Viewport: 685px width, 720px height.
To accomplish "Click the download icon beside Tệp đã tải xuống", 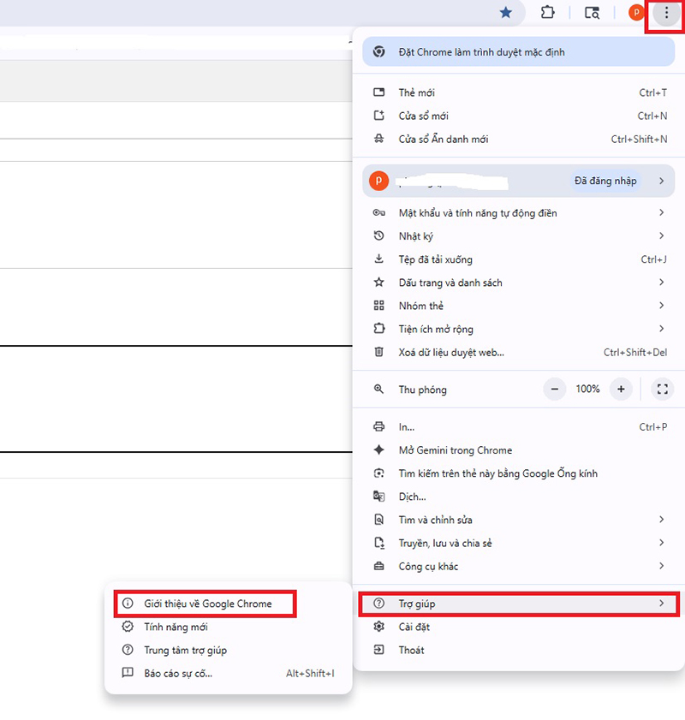I will pyautogui.click(x=378, y=259).
